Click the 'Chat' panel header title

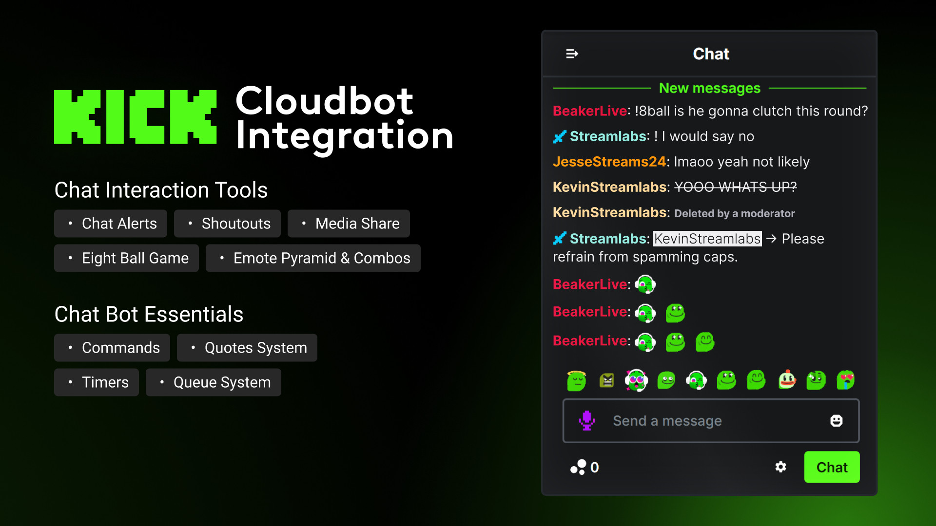711,54
